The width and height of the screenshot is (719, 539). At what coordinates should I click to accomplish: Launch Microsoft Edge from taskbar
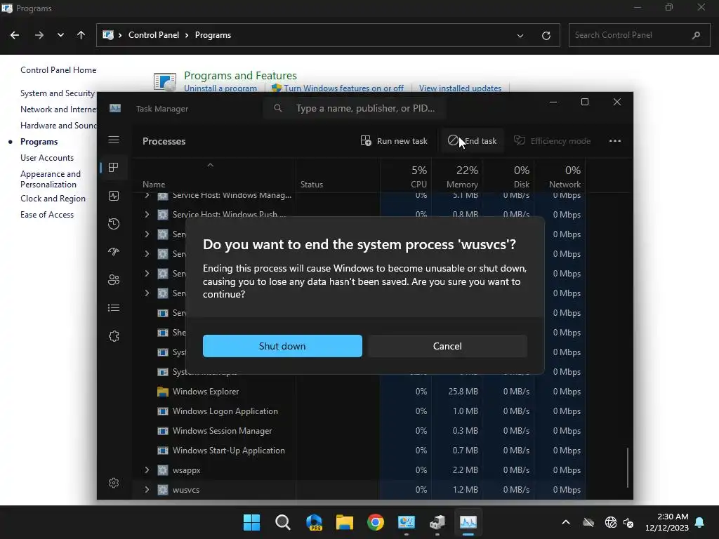[314, 522]
